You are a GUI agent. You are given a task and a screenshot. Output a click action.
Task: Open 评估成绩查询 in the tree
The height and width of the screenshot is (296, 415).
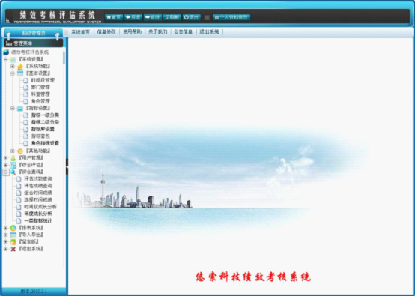pos(38,186)
